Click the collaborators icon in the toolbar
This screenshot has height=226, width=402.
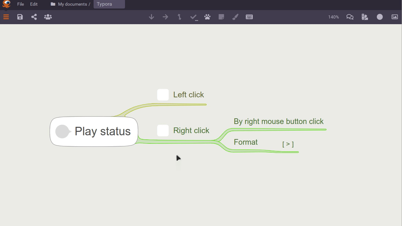tap(48, 17)
